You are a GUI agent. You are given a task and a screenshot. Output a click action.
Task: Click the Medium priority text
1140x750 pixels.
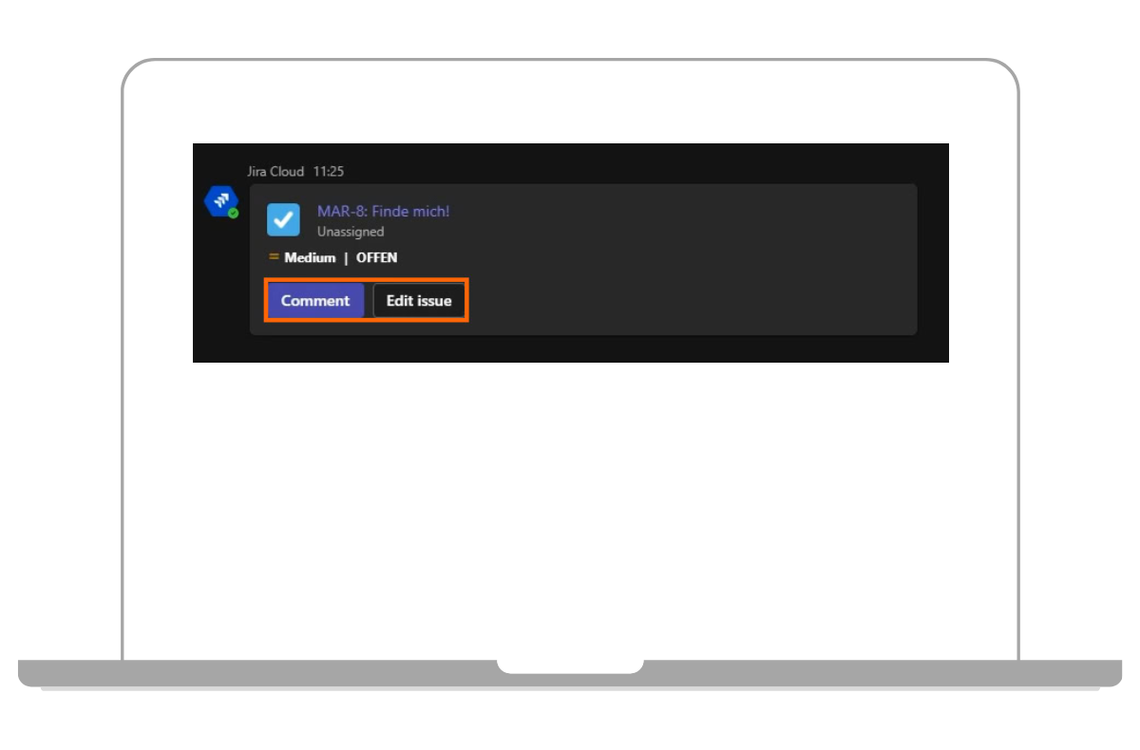coord(310,257)
